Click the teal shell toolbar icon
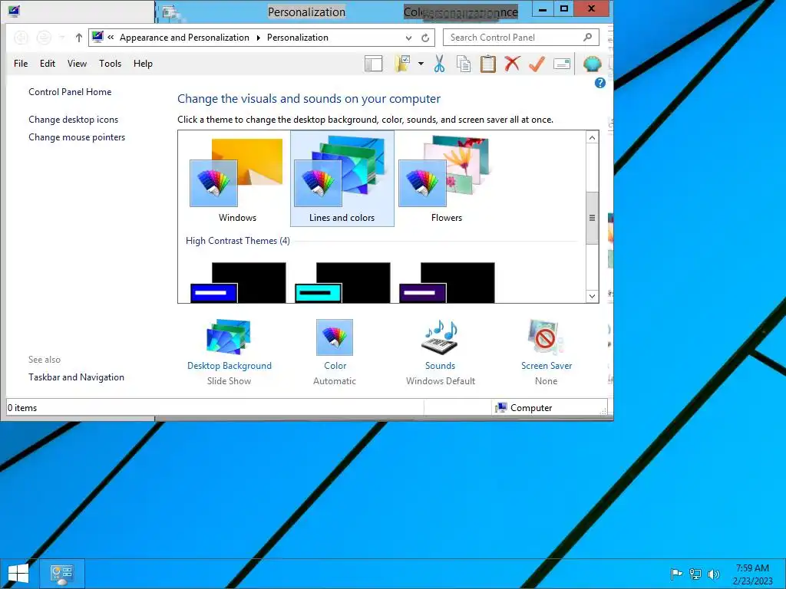 click(592, 64)
